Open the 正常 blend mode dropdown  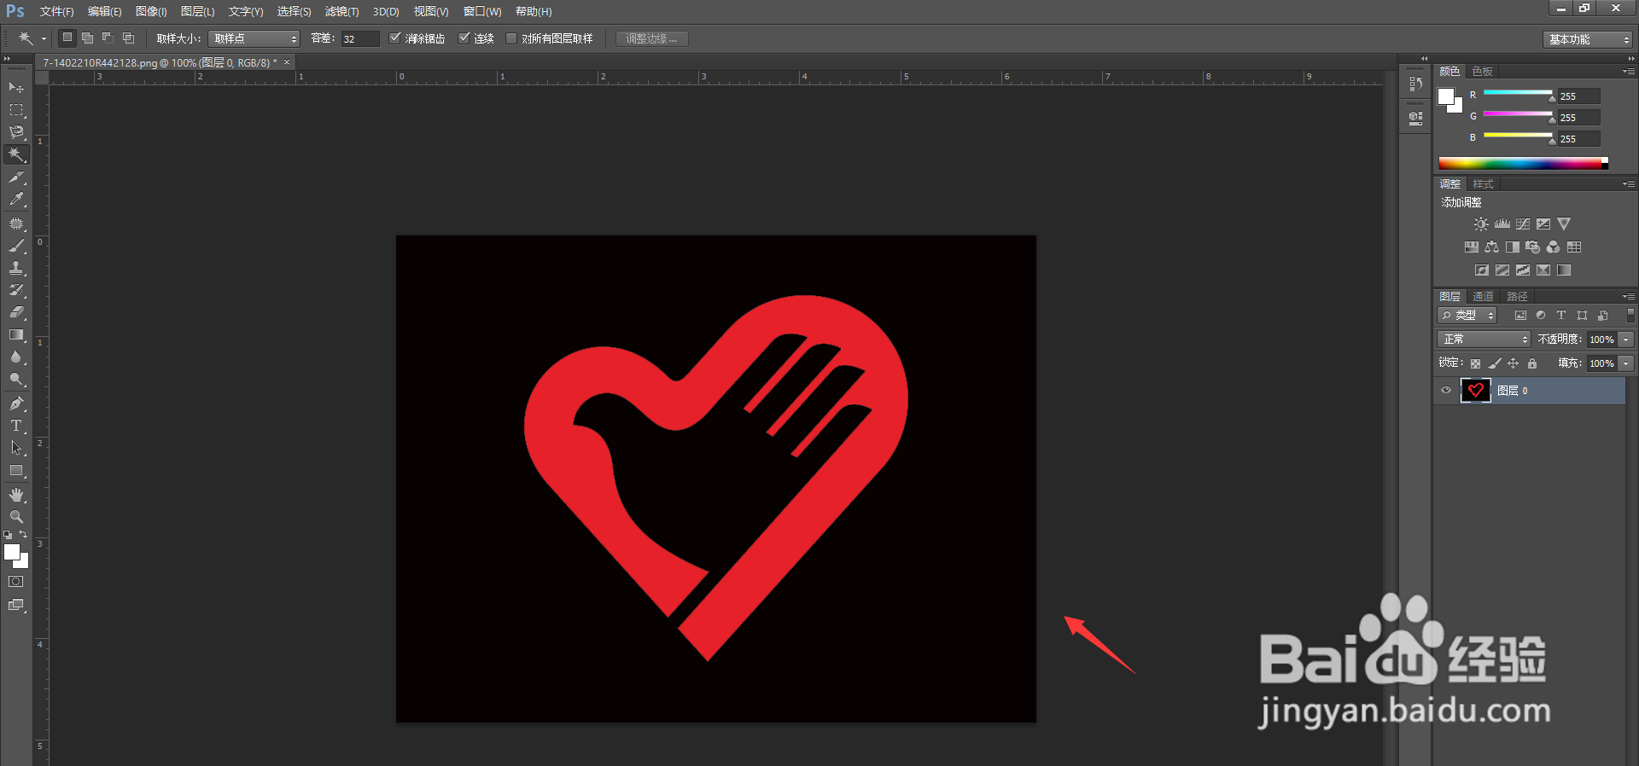1484,339
